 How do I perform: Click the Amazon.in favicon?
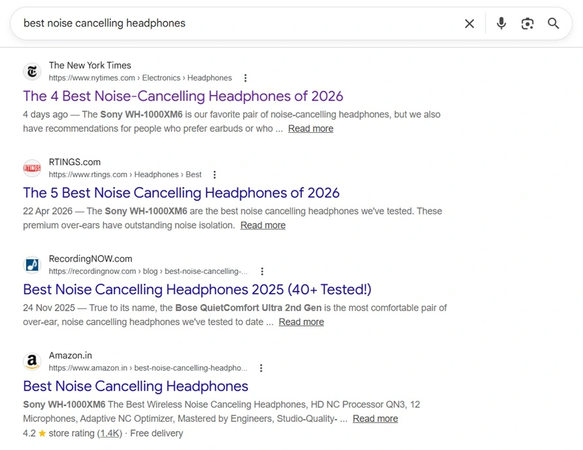32,362
